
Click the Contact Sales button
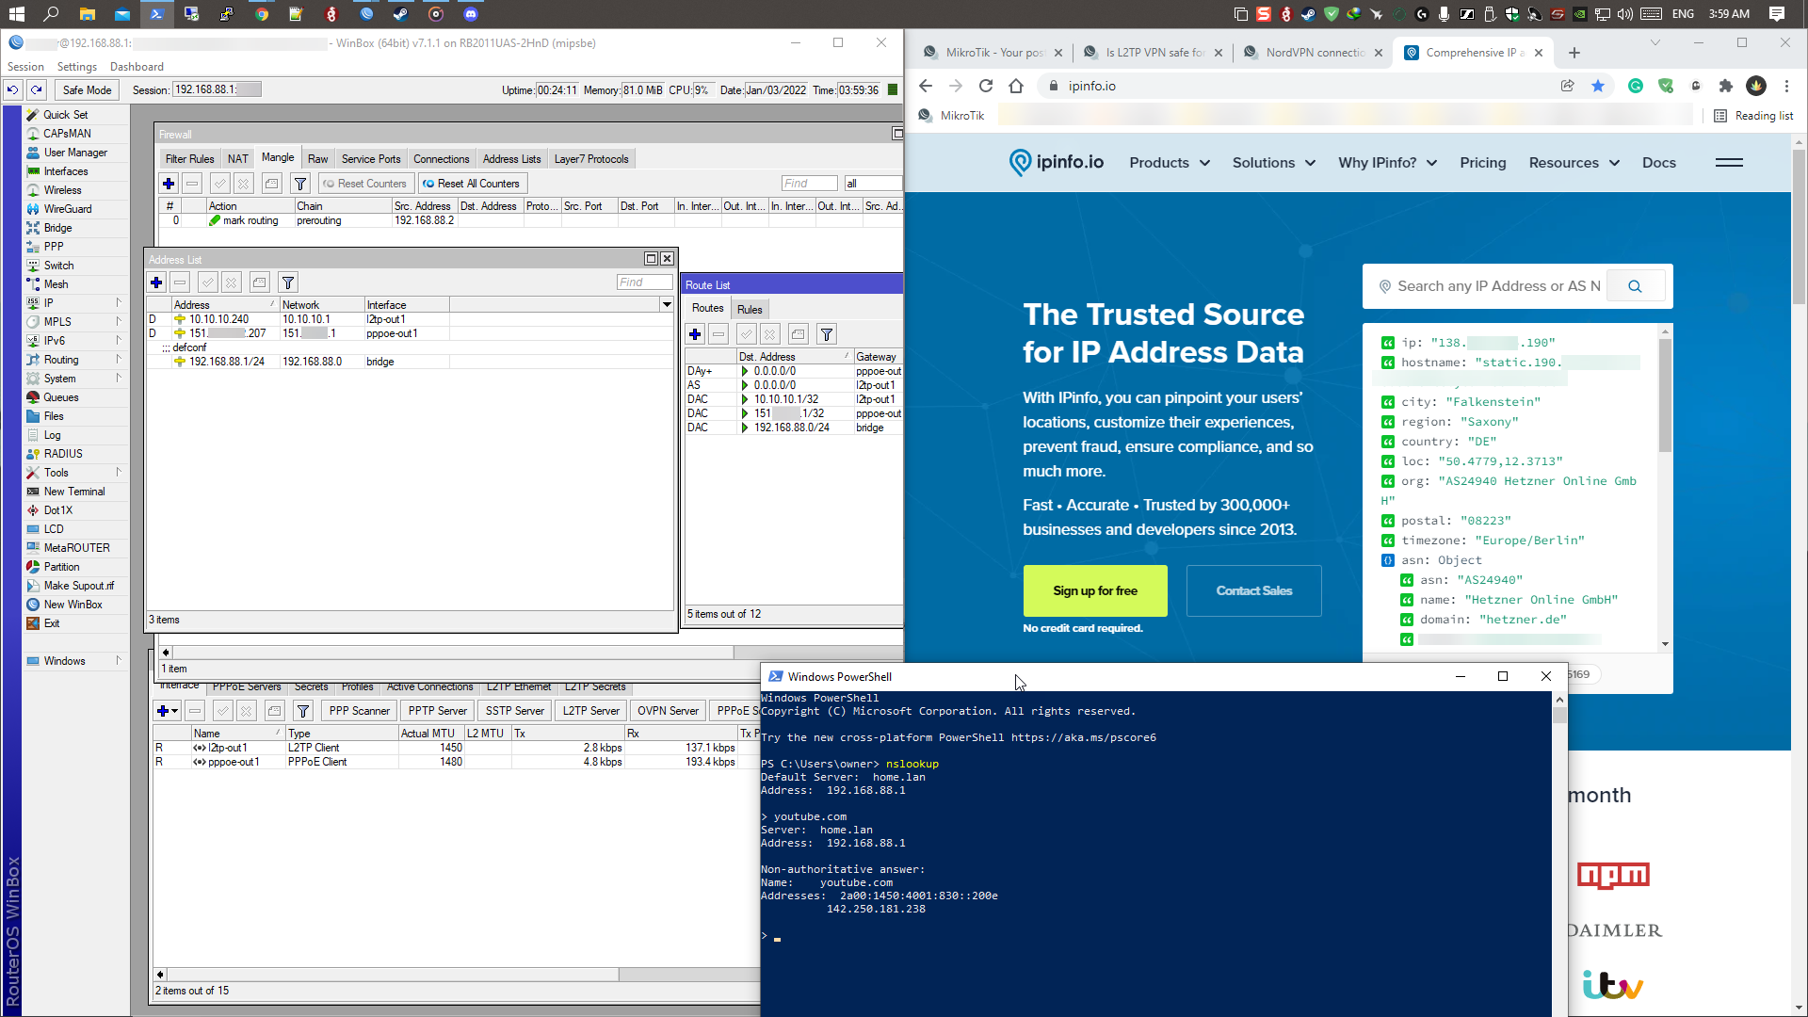tap(1254, 591)
